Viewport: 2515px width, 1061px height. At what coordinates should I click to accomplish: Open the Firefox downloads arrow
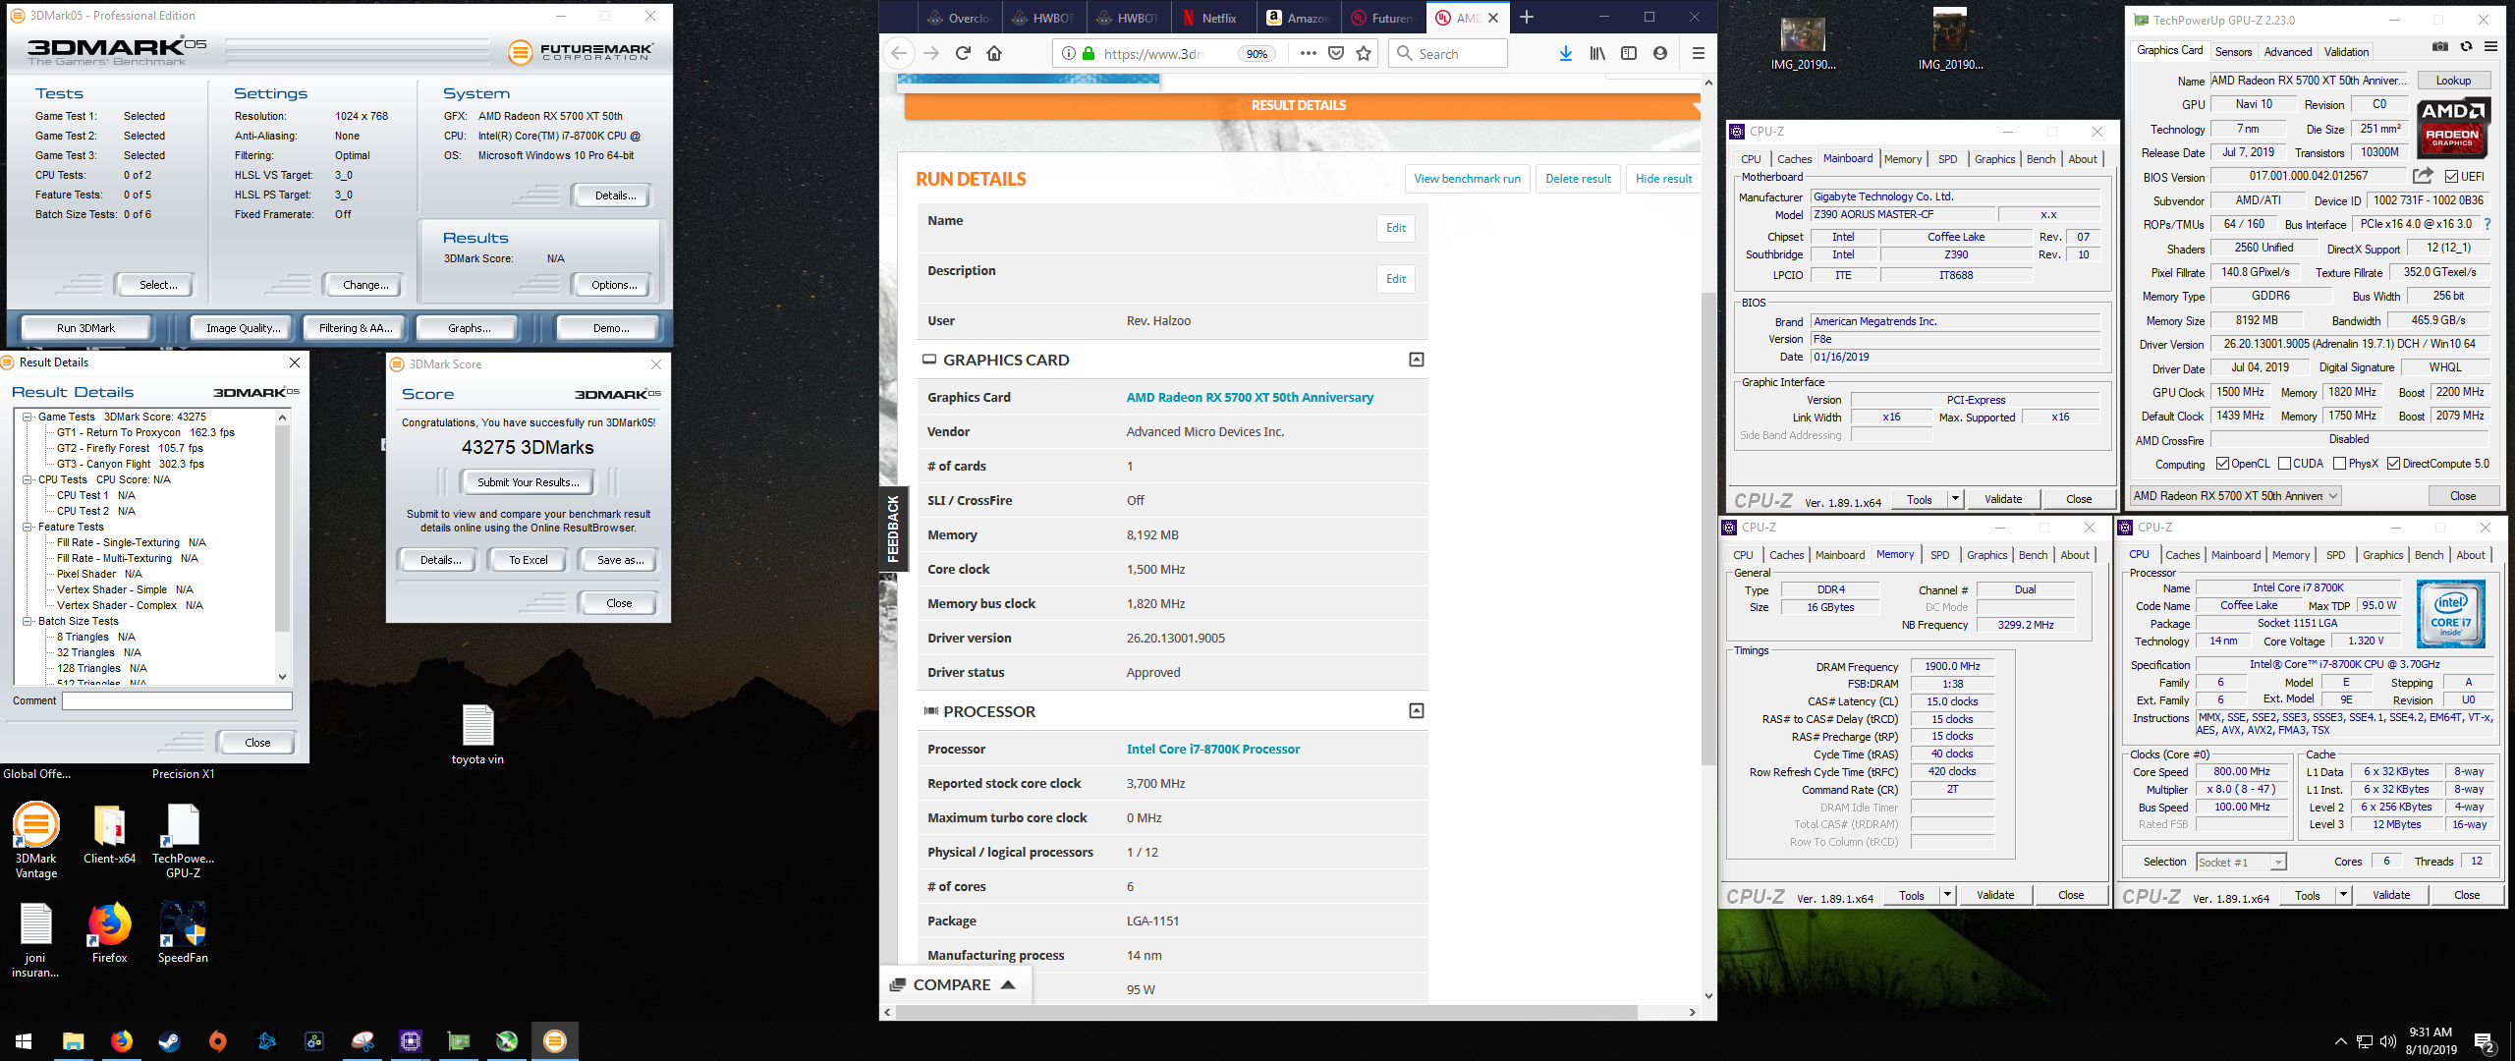[1566, 53]
